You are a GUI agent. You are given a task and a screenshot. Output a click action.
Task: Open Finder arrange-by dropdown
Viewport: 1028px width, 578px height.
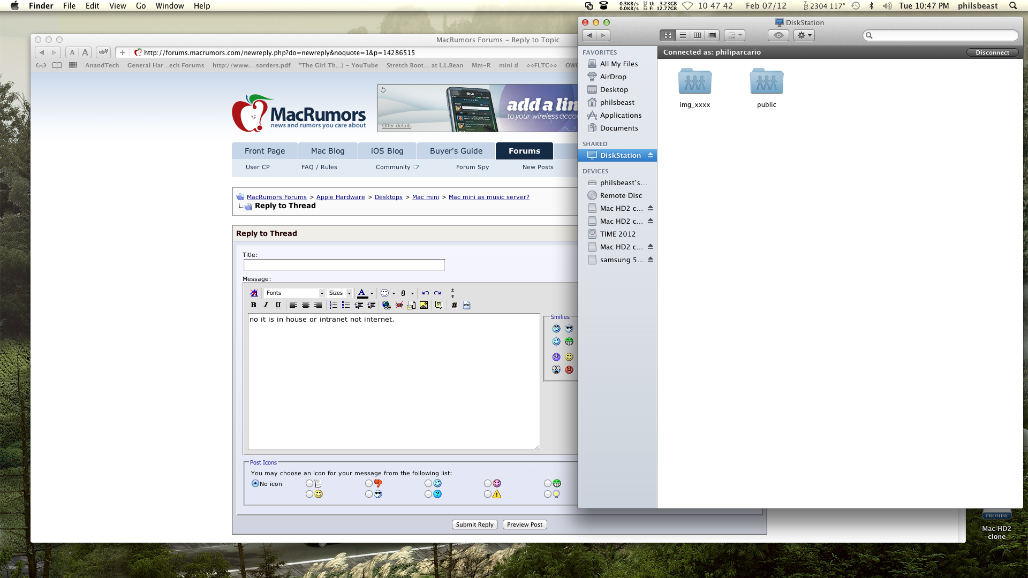pos(735,35)
